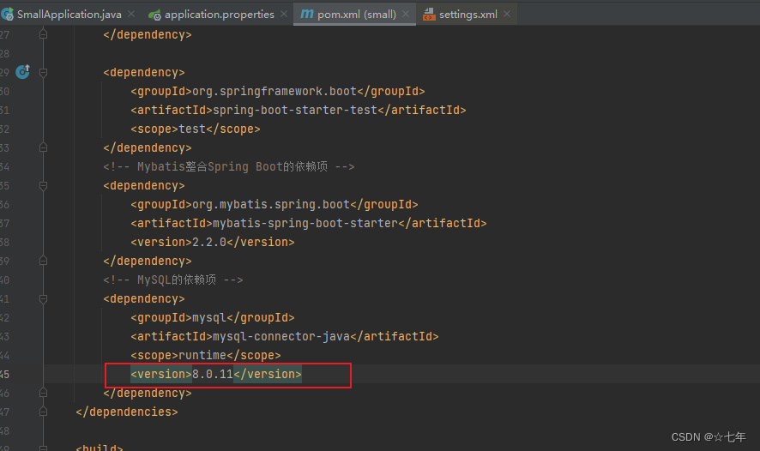This screenshot has height=451, width=760.
Task: Select the pom.xml (small) tab
Action: (x=356, y=15)
